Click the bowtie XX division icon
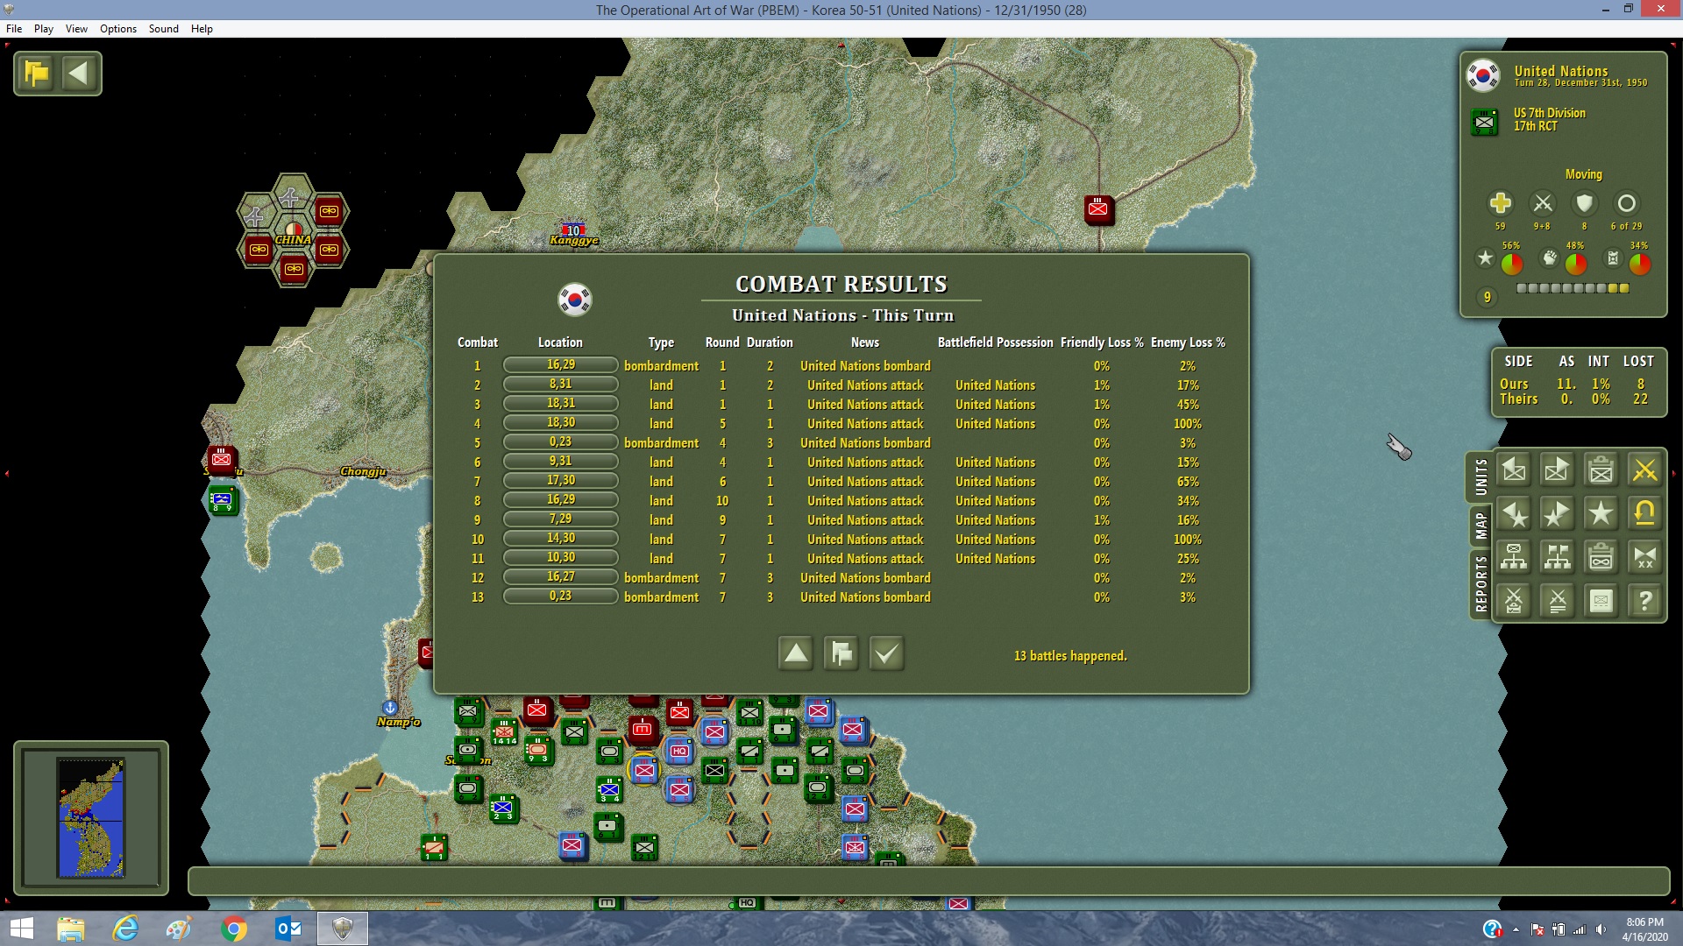The width and height of the screenshot is (1683, 946). coord(1645,557)
